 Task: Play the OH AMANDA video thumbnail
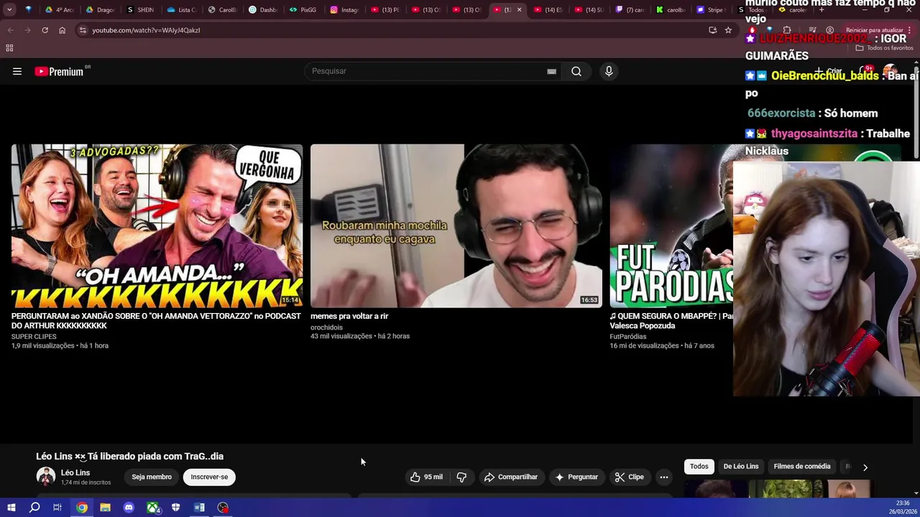pyautogui.click(x=157, y=225)
